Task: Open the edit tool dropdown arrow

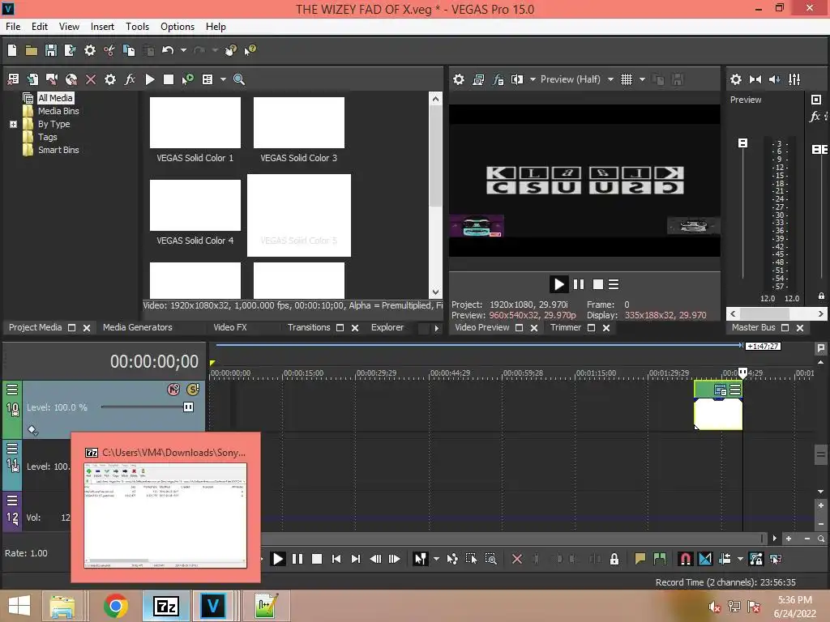Action: [436, 559]
